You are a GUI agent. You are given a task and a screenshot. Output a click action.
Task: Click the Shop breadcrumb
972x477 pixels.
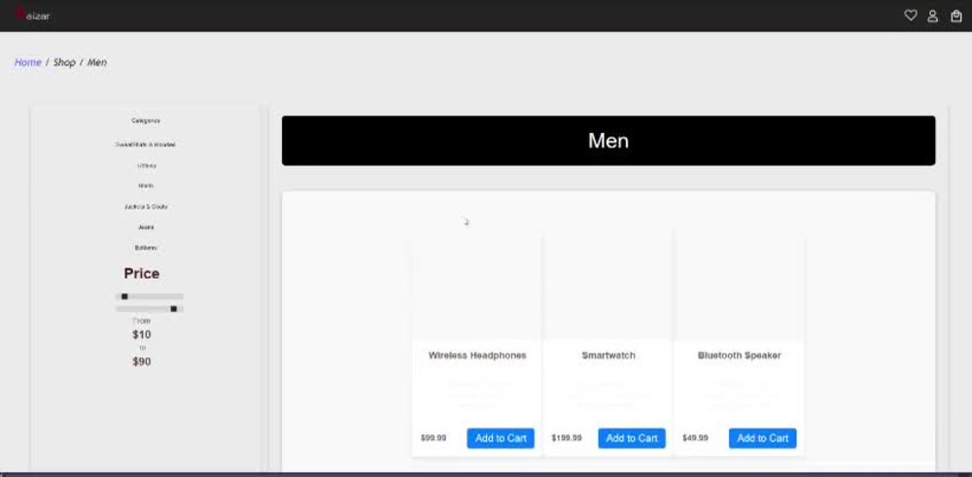point(64,62)
